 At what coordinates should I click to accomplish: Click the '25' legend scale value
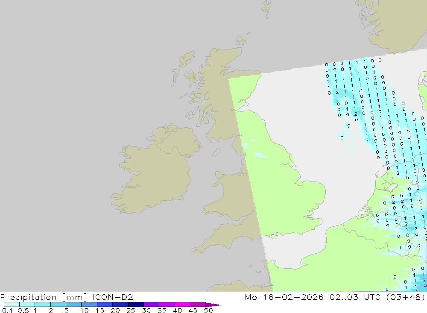[131, 310]
